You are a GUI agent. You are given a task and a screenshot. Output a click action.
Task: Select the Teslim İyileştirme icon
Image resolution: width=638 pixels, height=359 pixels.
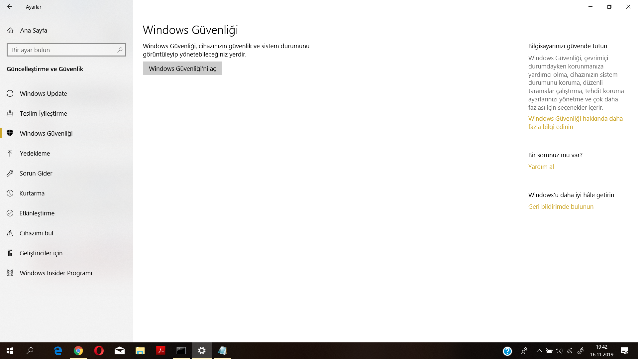[x=10, y=113]
